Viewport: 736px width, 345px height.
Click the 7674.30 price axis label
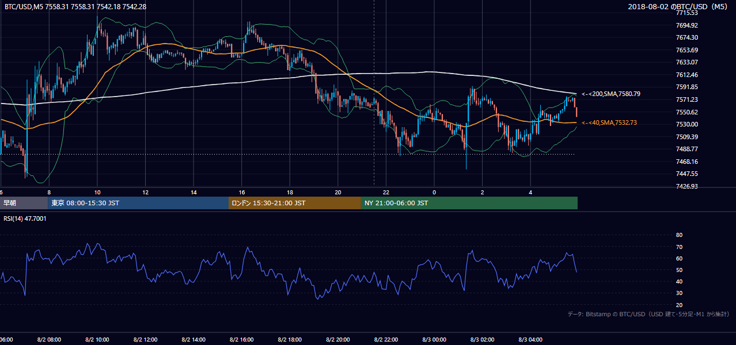tap(687, 37)
